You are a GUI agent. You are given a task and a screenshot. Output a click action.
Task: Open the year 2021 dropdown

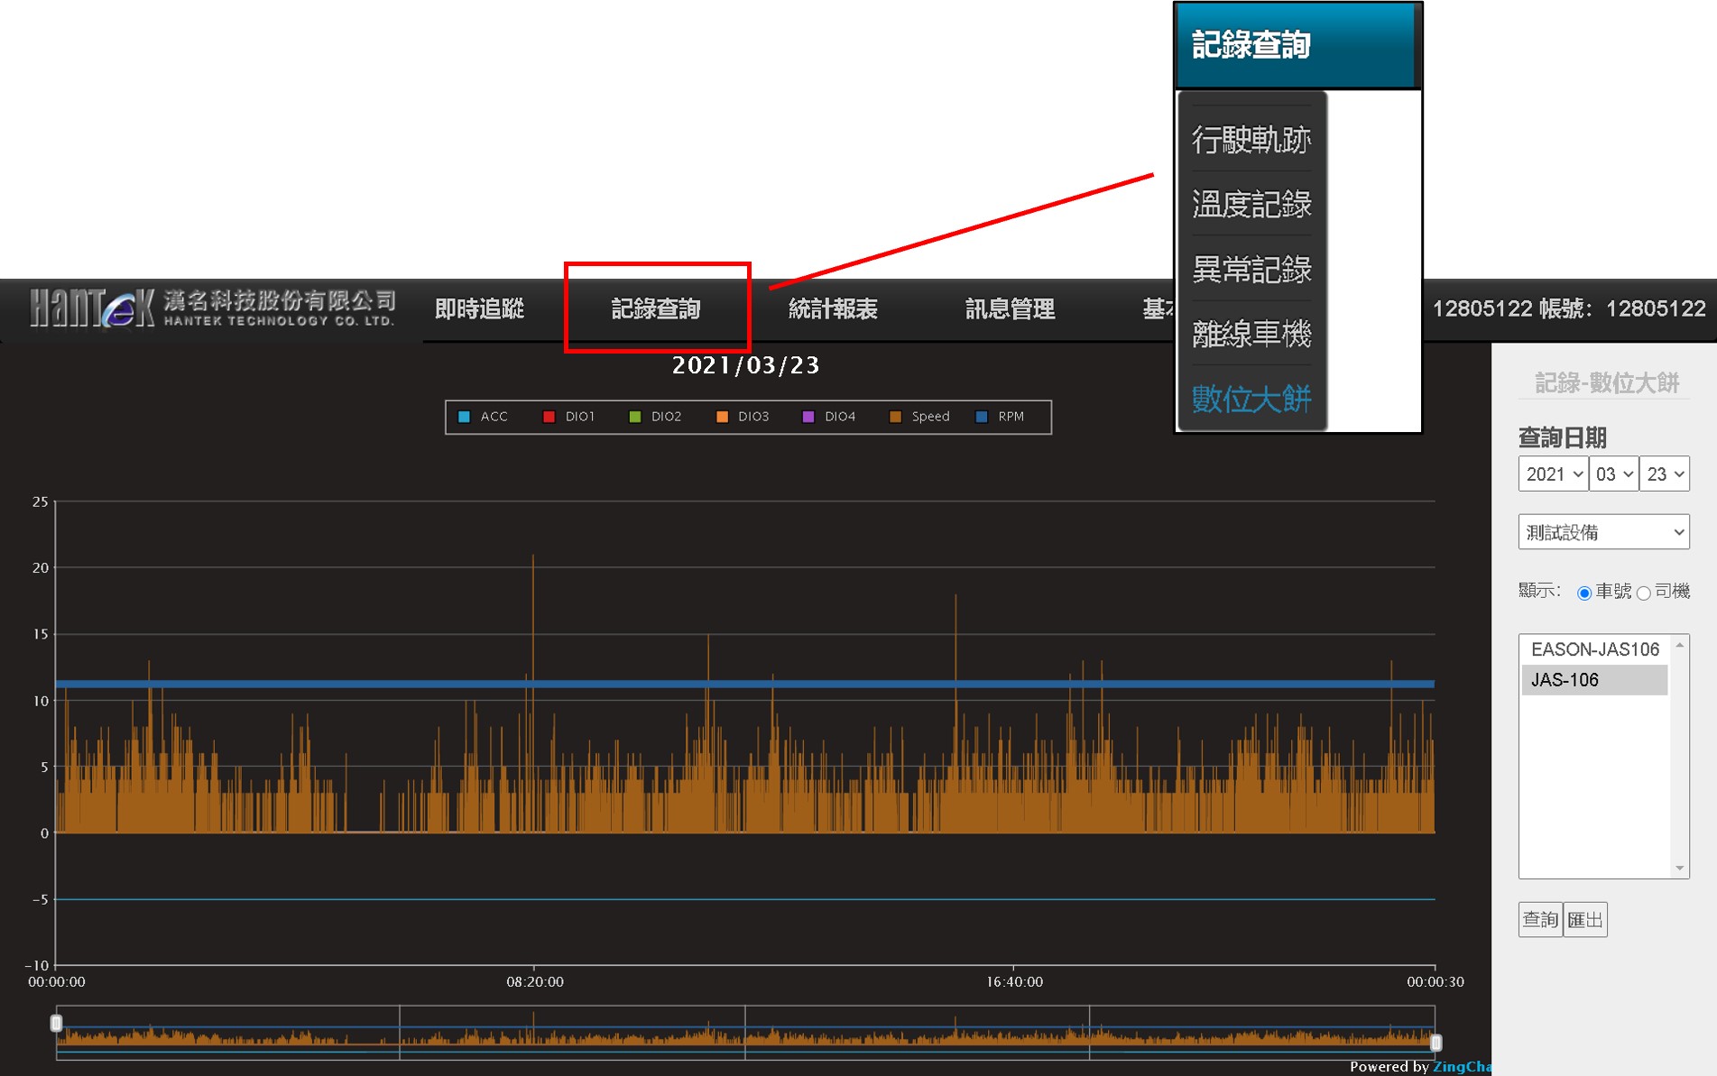(1553, 474)
